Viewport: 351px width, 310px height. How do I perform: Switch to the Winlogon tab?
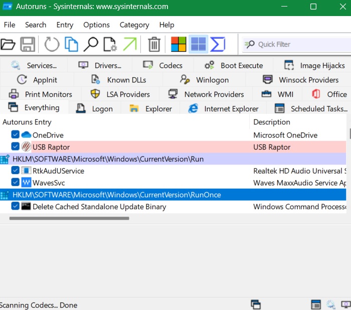click(x=204, y=80)
